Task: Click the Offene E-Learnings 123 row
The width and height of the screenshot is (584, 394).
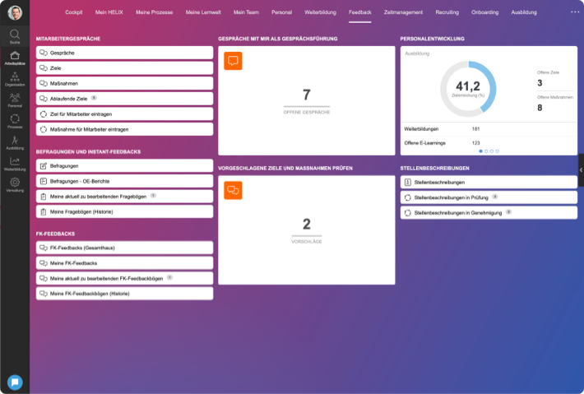Action: tap(489, 142)
